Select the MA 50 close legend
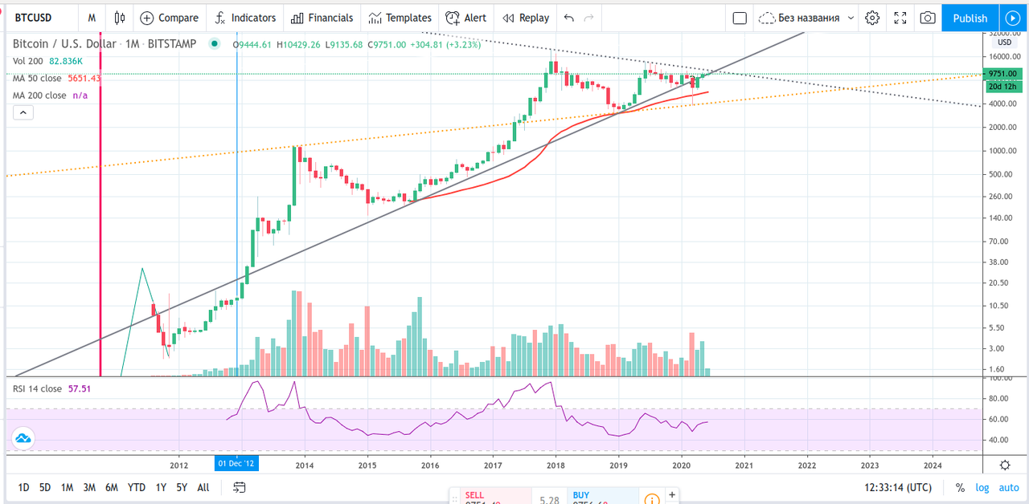The height and width of the screenshot is (504, 1029). [x=37, y=78]
